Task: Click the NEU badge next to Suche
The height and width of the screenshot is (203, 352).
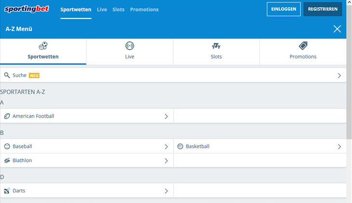Action: tap(34, 75)
